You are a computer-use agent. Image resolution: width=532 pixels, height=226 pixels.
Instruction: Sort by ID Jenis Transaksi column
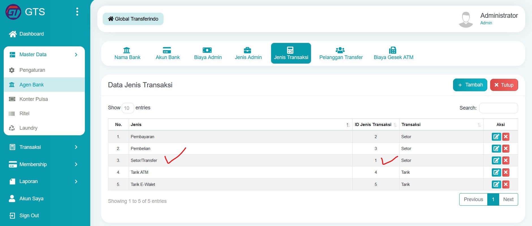click(376, 125)
